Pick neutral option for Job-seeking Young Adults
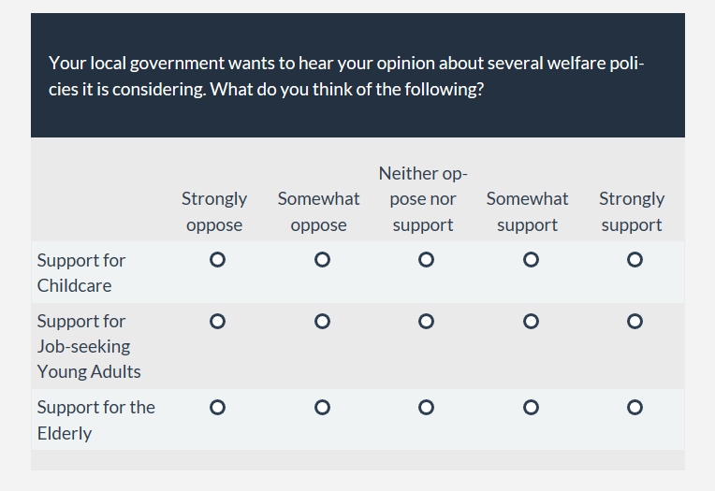The width and height of the screenshot is (715, 491). pyautogui.click(x=426, y=322)
